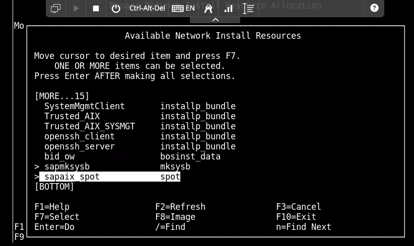Click F8=Image label
Screen dimensions: 414x246
coord(175,217)
